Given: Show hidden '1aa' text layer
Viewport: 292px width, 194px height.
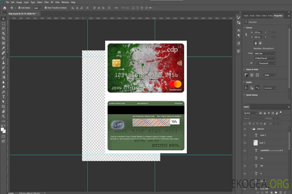Looking at the screenshot, I should 245,158.
